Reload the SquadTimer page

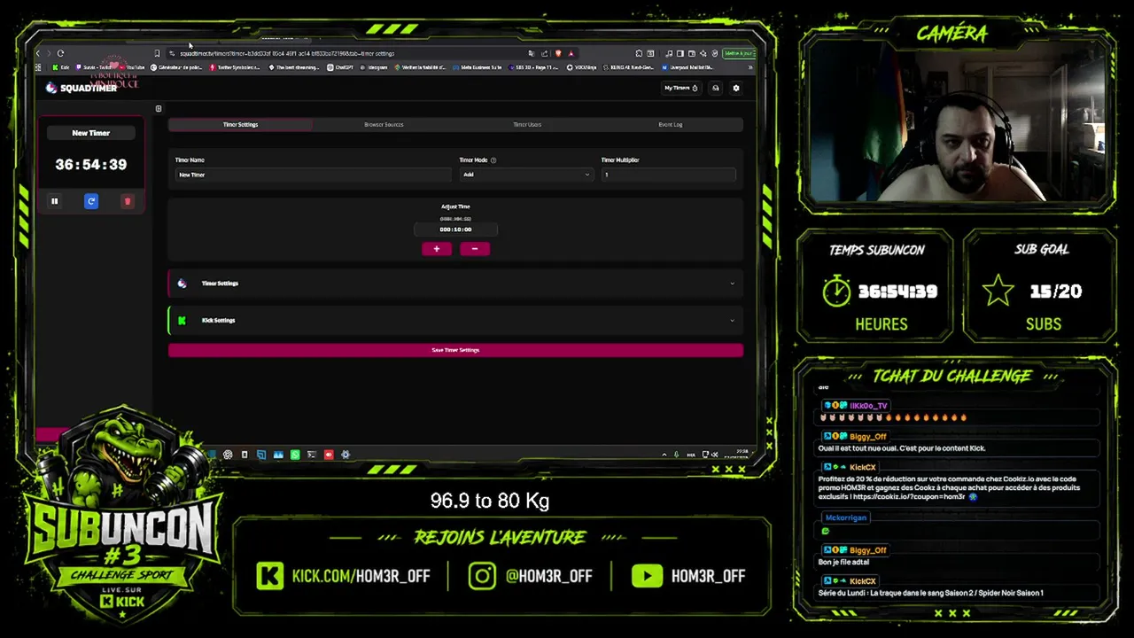point(60,53)
